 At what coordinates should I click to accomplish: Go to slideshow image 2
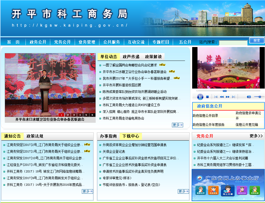tap(68, 115)
